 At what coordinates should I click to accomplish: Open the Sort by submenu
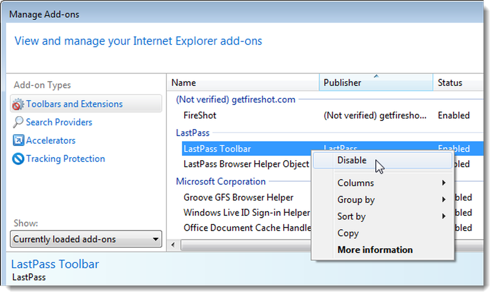coord(383,216)
